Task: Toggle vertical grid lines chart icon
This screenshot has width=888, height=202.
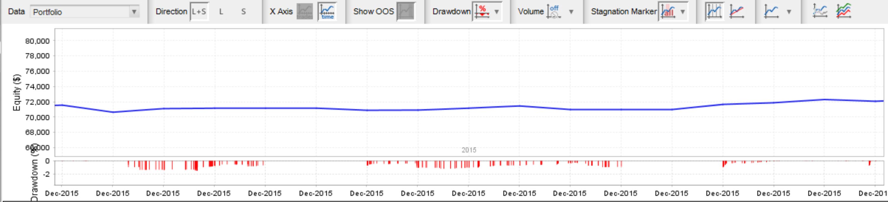Action: click(714, 11)
